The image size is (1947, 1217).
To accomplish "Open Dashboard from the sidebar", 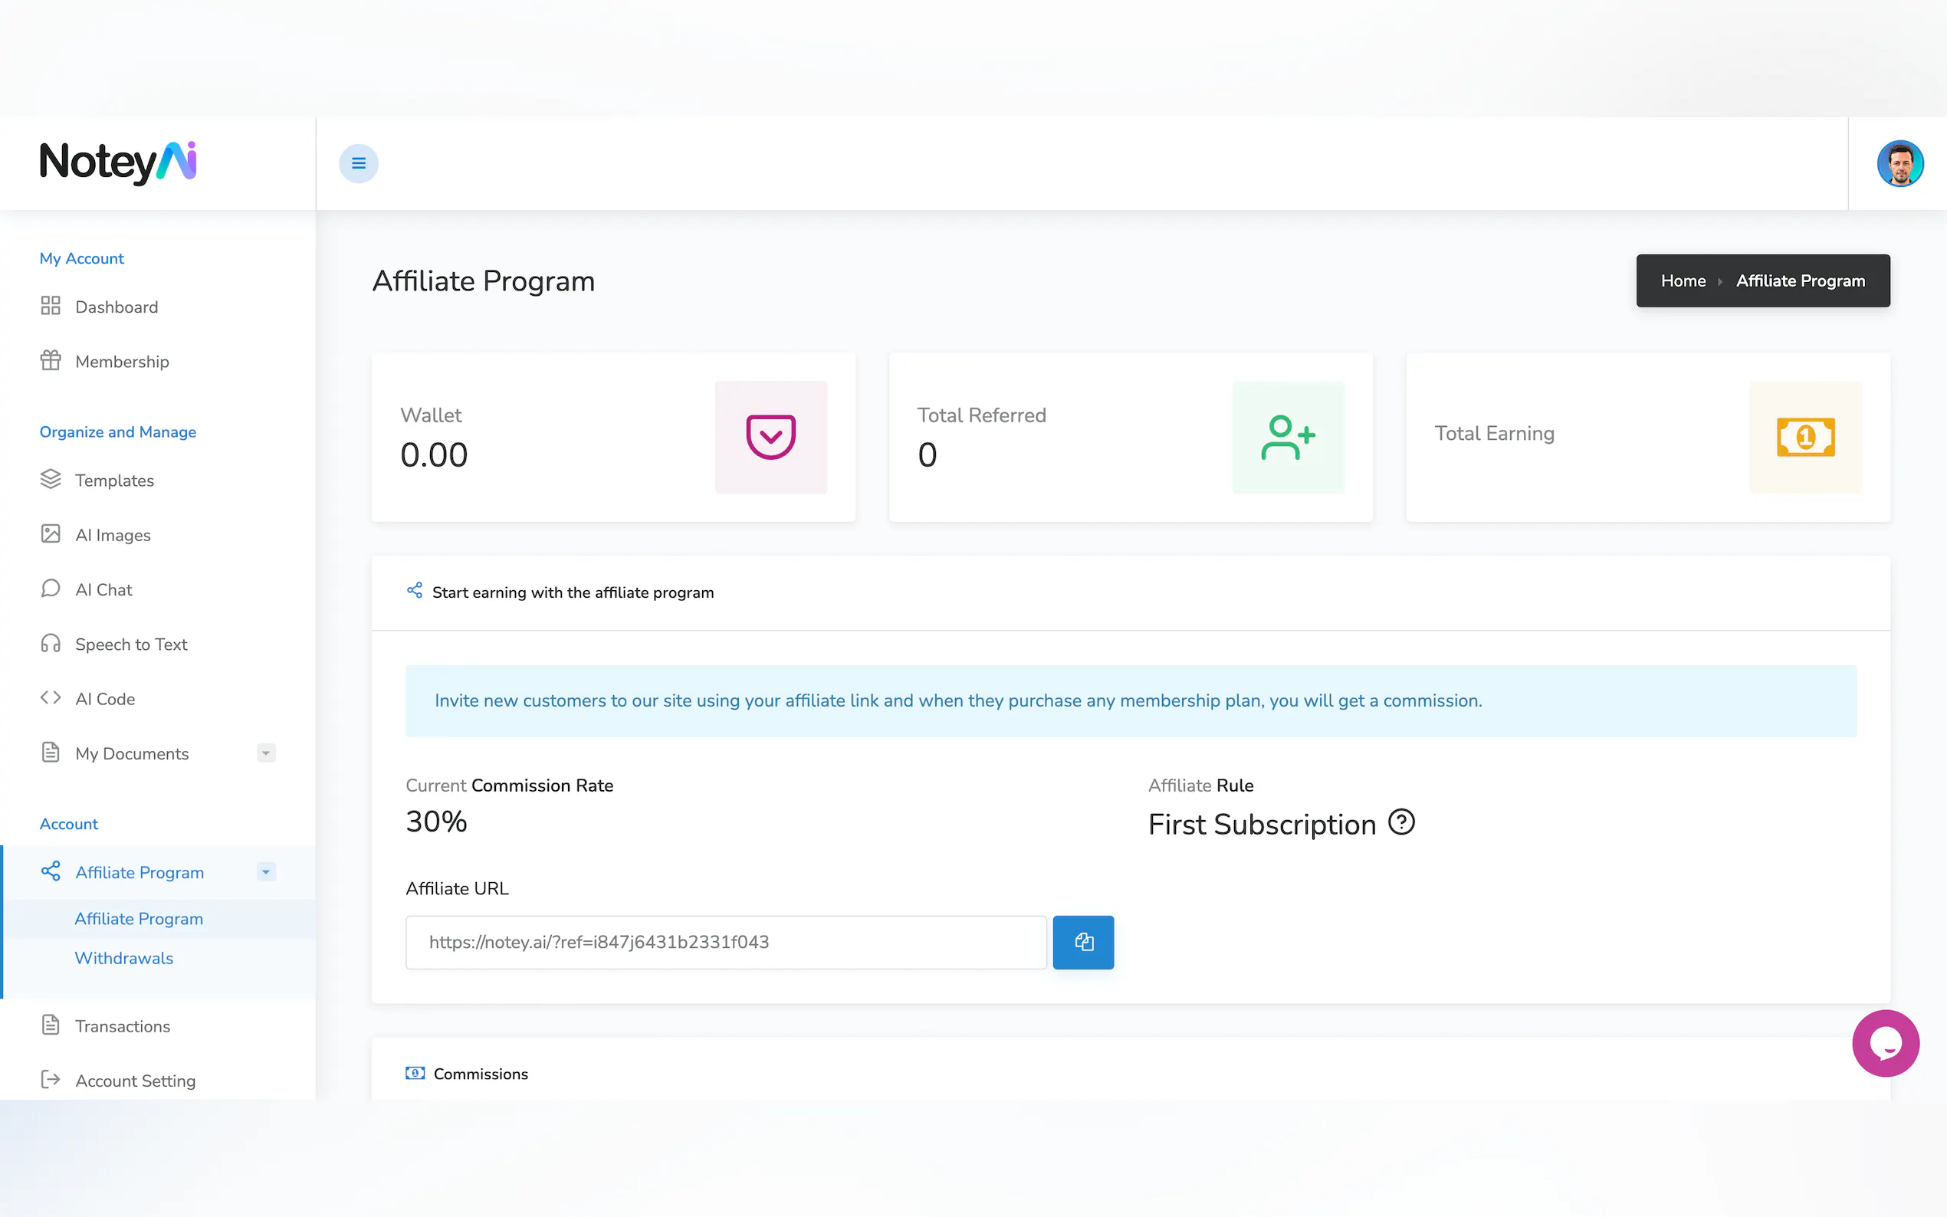I will [x=116, y=307].
